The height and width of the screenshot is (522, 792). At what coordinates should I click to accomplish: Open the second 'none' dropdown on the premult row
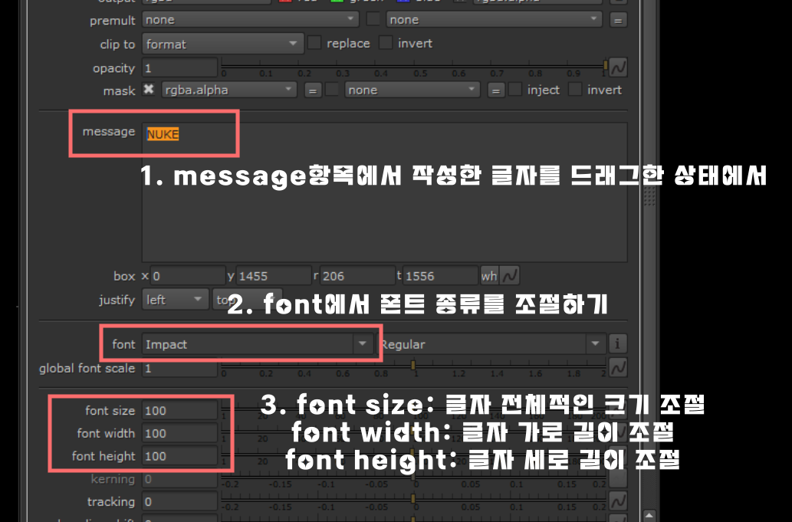coord(494,20)
